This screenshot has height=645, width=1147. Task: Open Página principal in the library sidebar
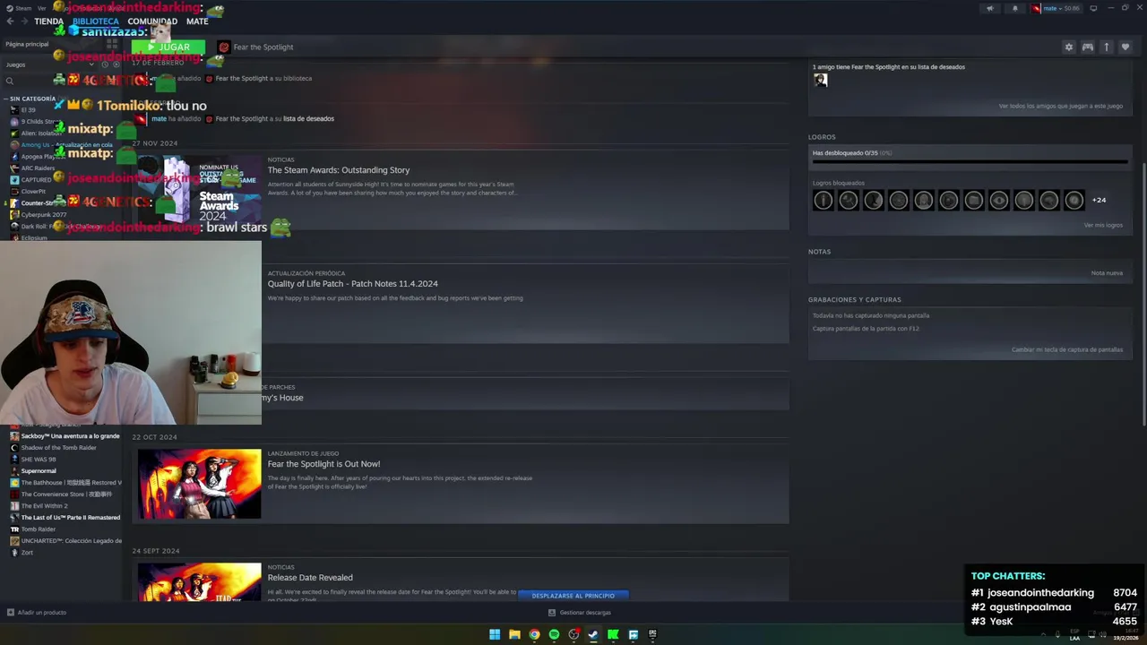[27, 44]
